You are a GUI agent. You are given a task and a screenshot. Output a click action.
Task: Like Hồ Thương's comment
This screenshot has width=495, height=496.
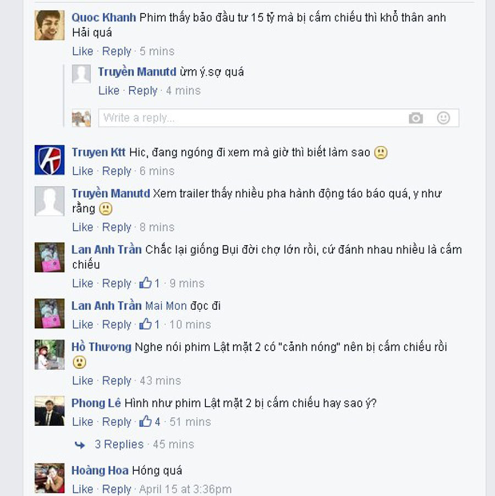(82, 381)
